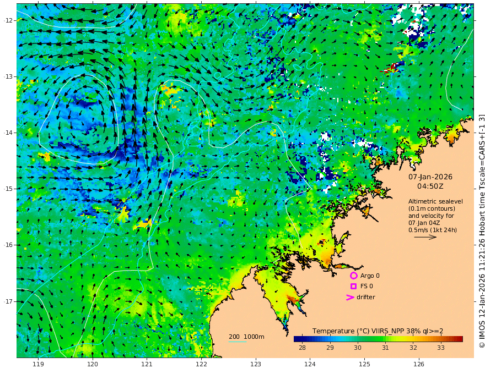Click the '07-Jan 04Z' caption line
485x374 pixels.
click(x=424, y=223)
